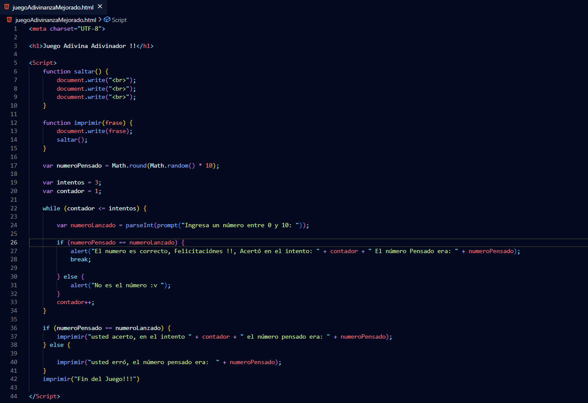Click the imprimir 'usted erró' line
The image size is (588, 403).
[x=169, y=362]
